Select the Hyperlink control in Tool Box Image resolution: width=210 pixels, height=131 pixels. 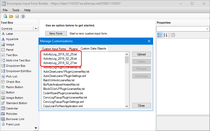coord(10,39)
